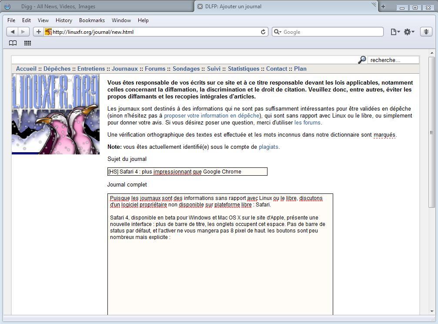Open the Sondages link

186,69
